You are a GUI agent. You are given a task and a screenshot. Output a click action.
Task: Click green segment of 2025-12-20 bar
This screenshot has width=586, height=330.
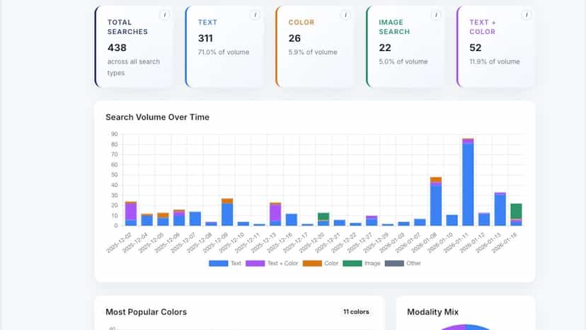point(323,216)
